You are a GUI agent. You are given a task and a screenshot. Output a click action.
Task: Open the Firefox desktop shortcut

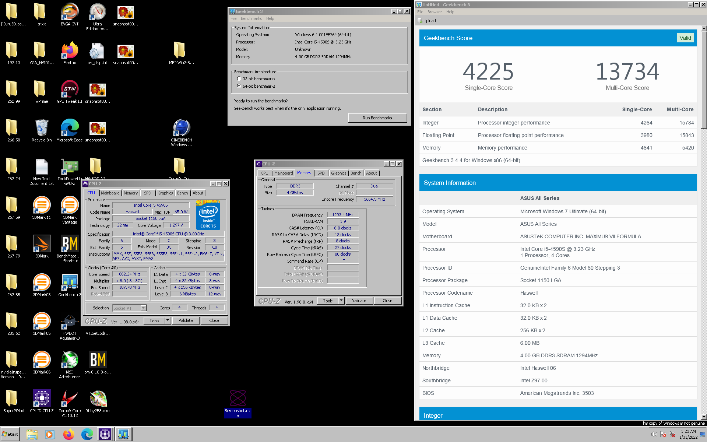tap(70, 53)
